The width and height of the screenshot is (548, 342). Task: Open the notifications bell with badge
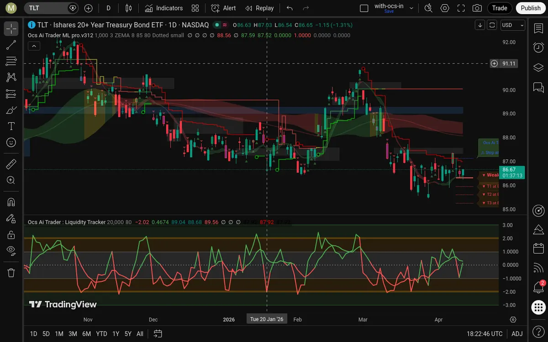tap(538, 287)
